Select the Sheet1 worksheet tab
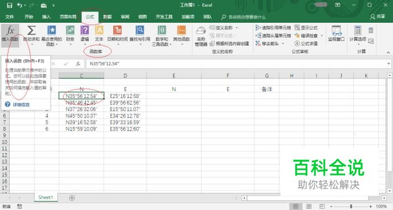The height and width of the screenshot is (210, 393). (45, 197)
